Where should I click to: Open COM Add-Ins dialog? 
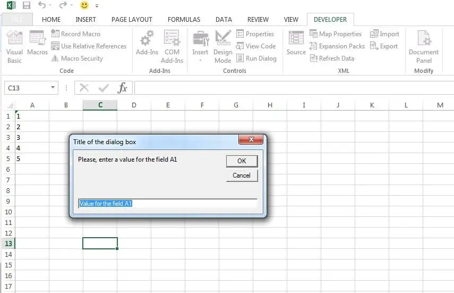(172, 46)
